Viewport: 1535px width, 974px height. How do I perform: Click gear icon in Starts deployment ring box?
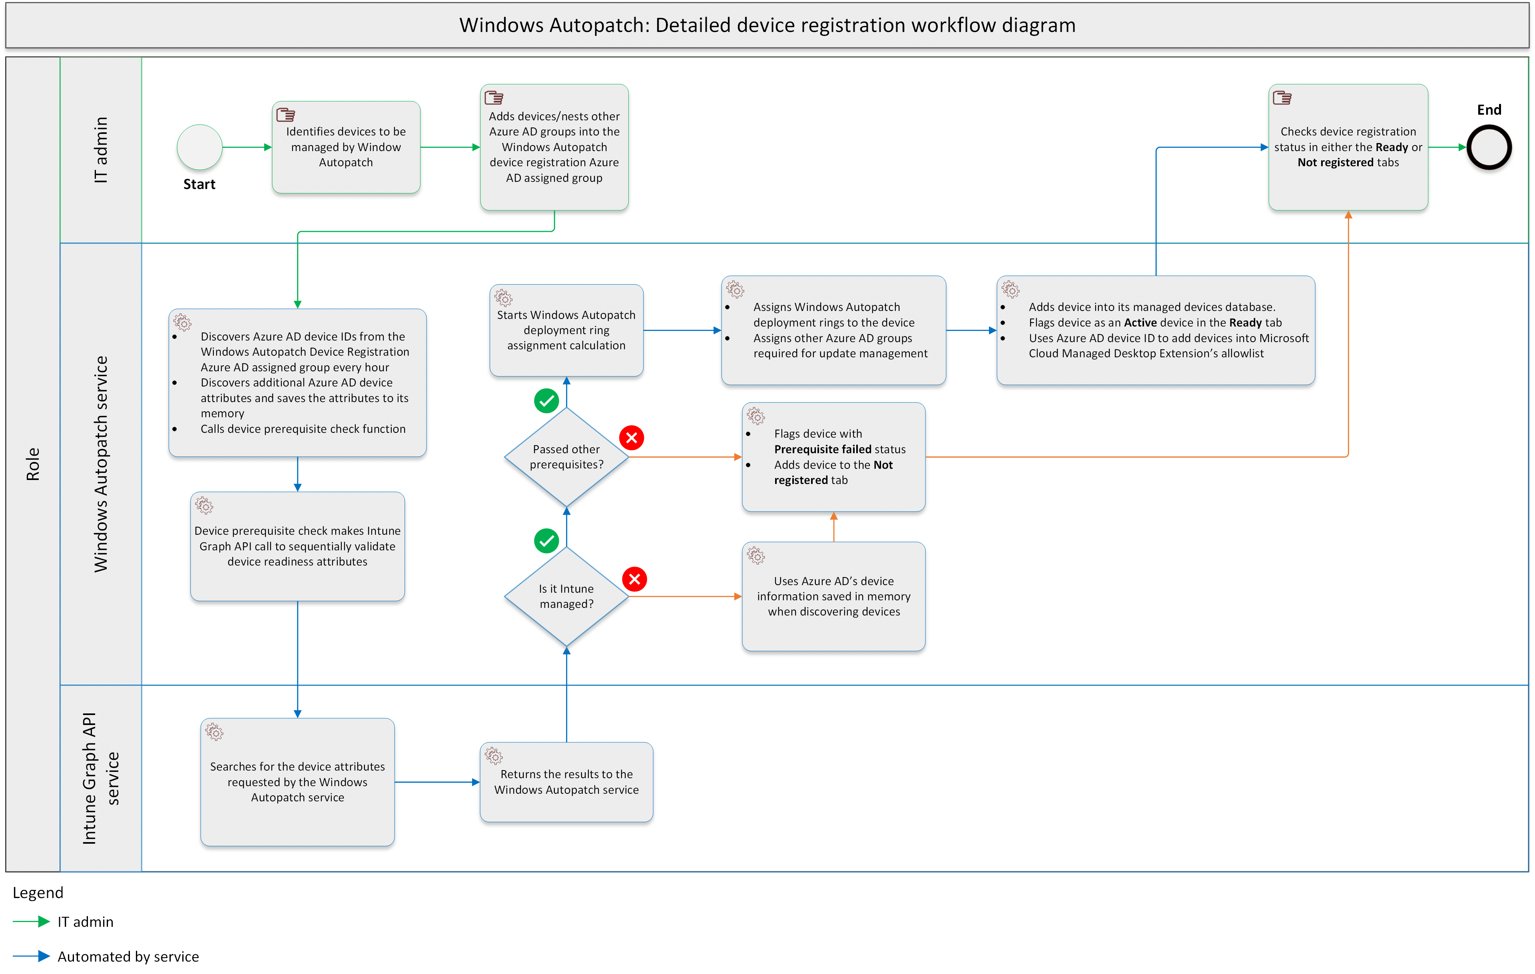tap(504, 298)
